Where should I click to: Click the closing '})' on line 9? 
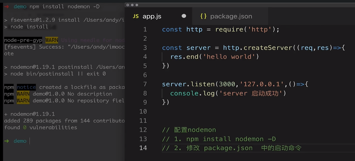(166, 102)
